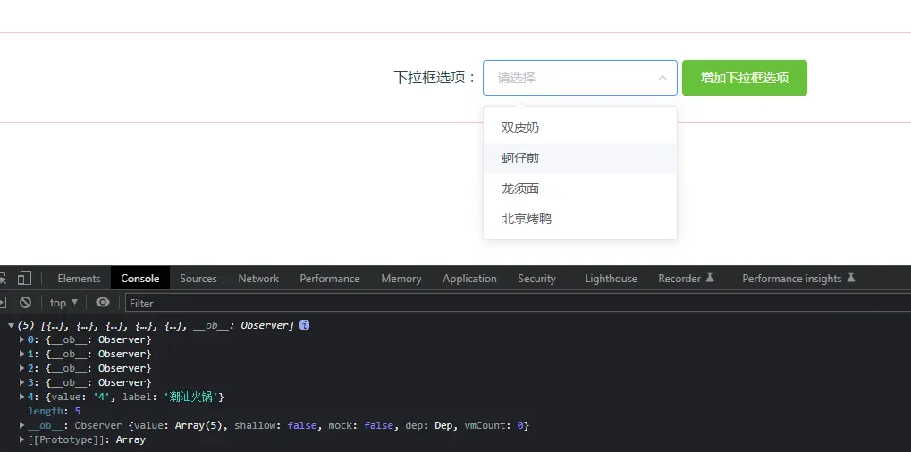Open the Performance tab
This screenshot has width=911, height=452.
point(329,279)
